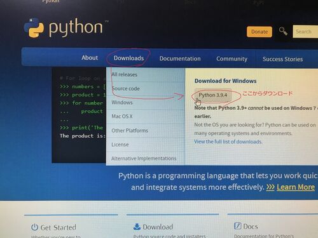The image size is (318, 238).
Task: Open the Downloads menu
Action: pyautogui.click(x=128, y=58)
